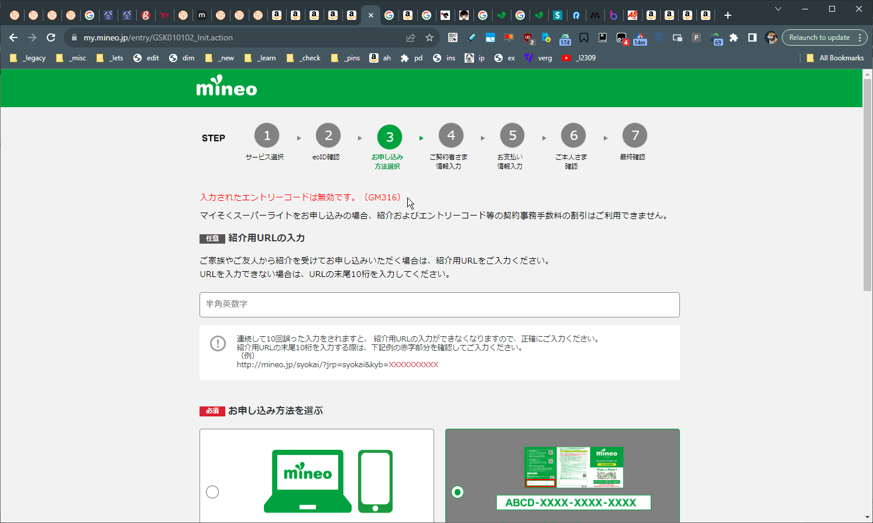This screenshot has width=873, height=523.
Task: Open a new tab with plus
Action: point(728,15)
